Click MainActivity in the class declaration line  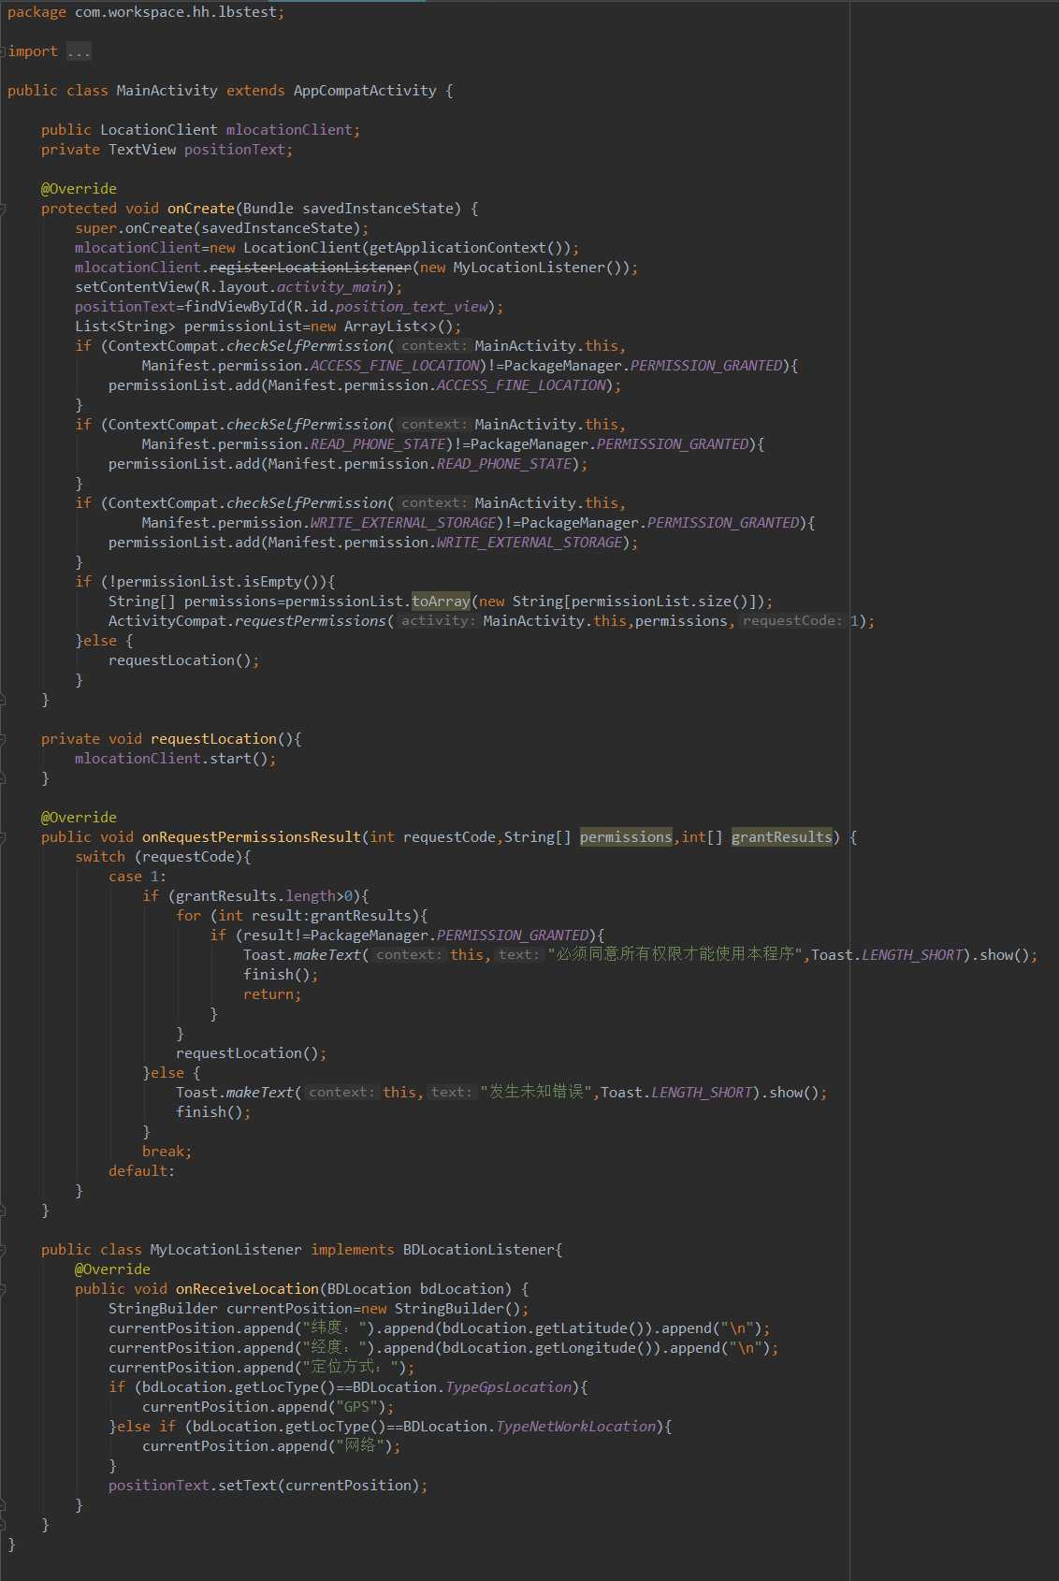tap(167, 91)
